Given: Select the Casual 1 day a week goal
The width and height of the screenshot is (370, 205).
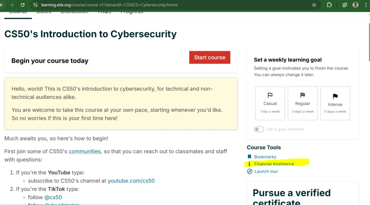Looking at the screenshot, I should point(270,103).
